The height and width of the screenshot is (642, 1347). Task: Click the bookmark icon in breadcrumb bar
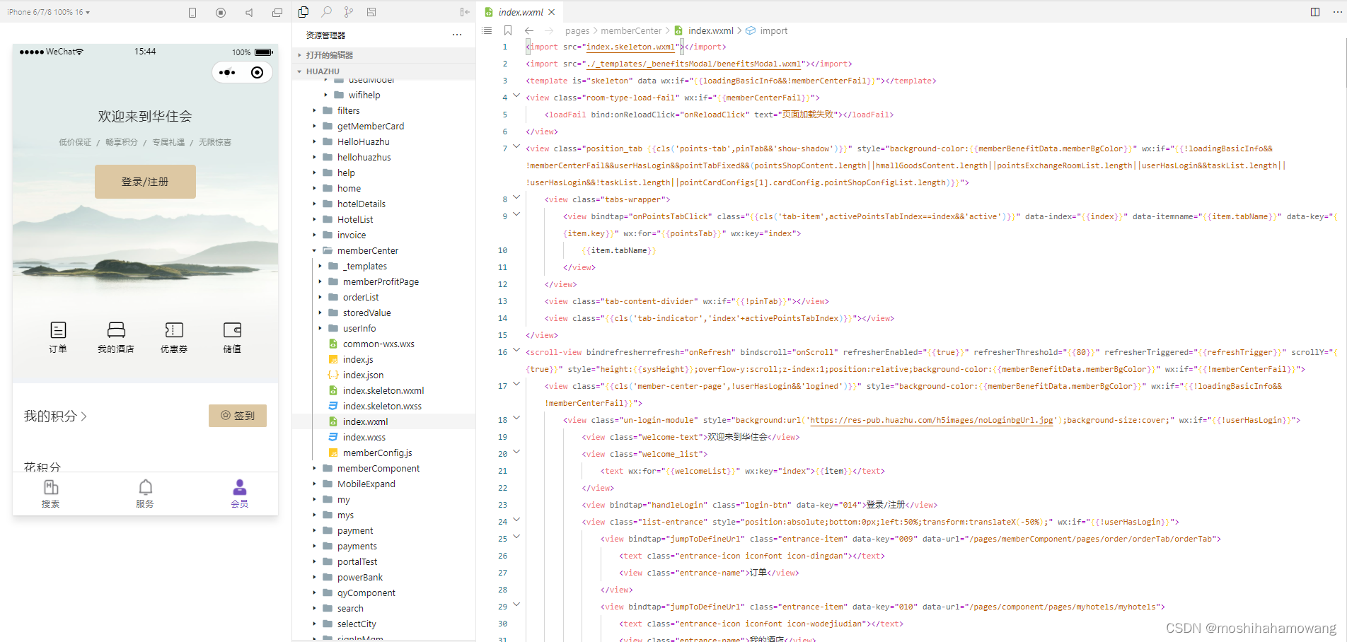[508, 30]
